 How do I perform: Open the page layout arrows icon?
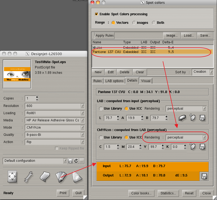pyautogui.click(x=12, y=176)
